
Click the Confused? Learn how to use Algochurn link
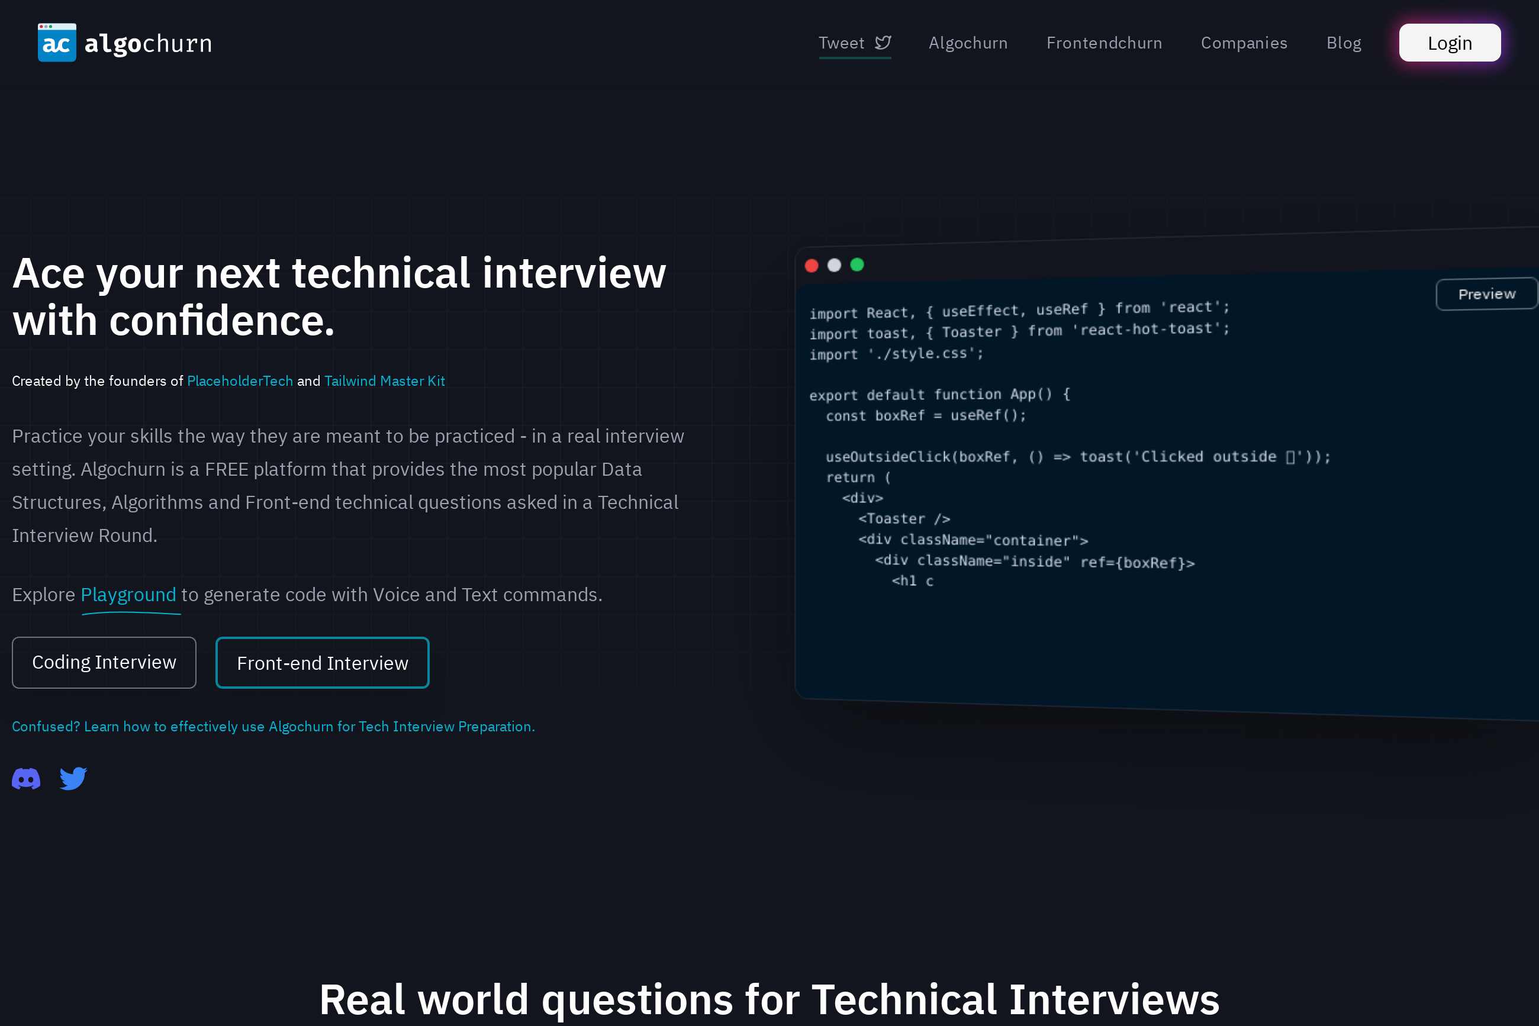[273, 727]
